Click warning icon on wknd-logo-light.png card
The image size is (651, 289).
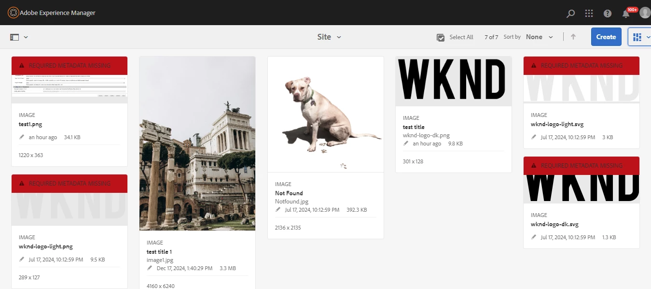coord(22,183)
